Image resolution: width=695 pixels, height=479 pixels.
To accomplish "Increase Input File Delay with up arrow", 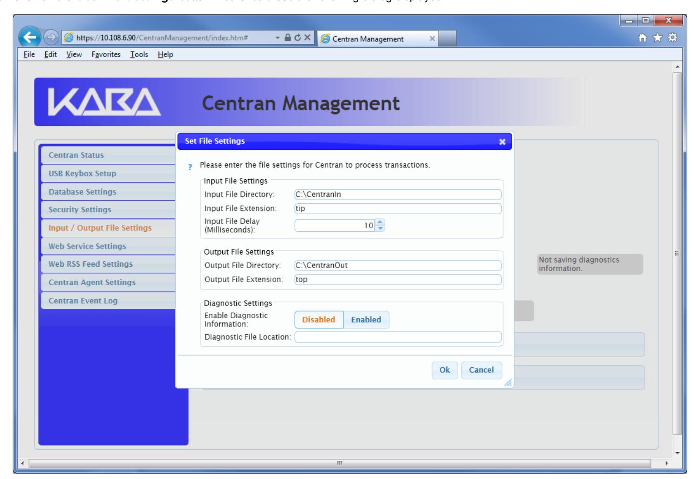I will [x=380, y=222].
